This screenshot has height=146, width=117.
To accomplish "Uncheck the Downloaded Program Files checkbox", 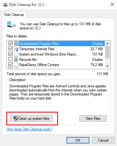I will point(10,43).
